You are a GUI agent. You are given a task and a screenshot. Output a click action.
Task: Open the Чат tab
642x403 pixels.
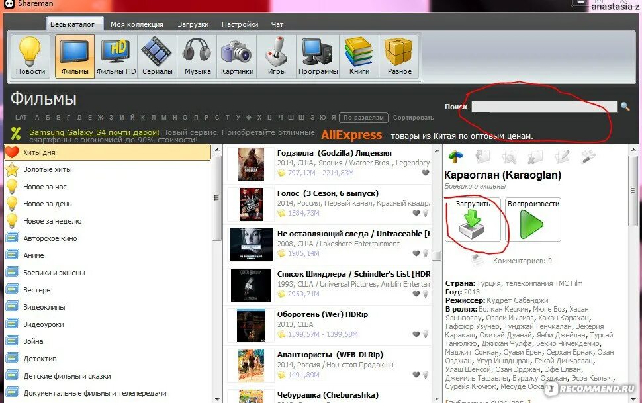(277, 24)
